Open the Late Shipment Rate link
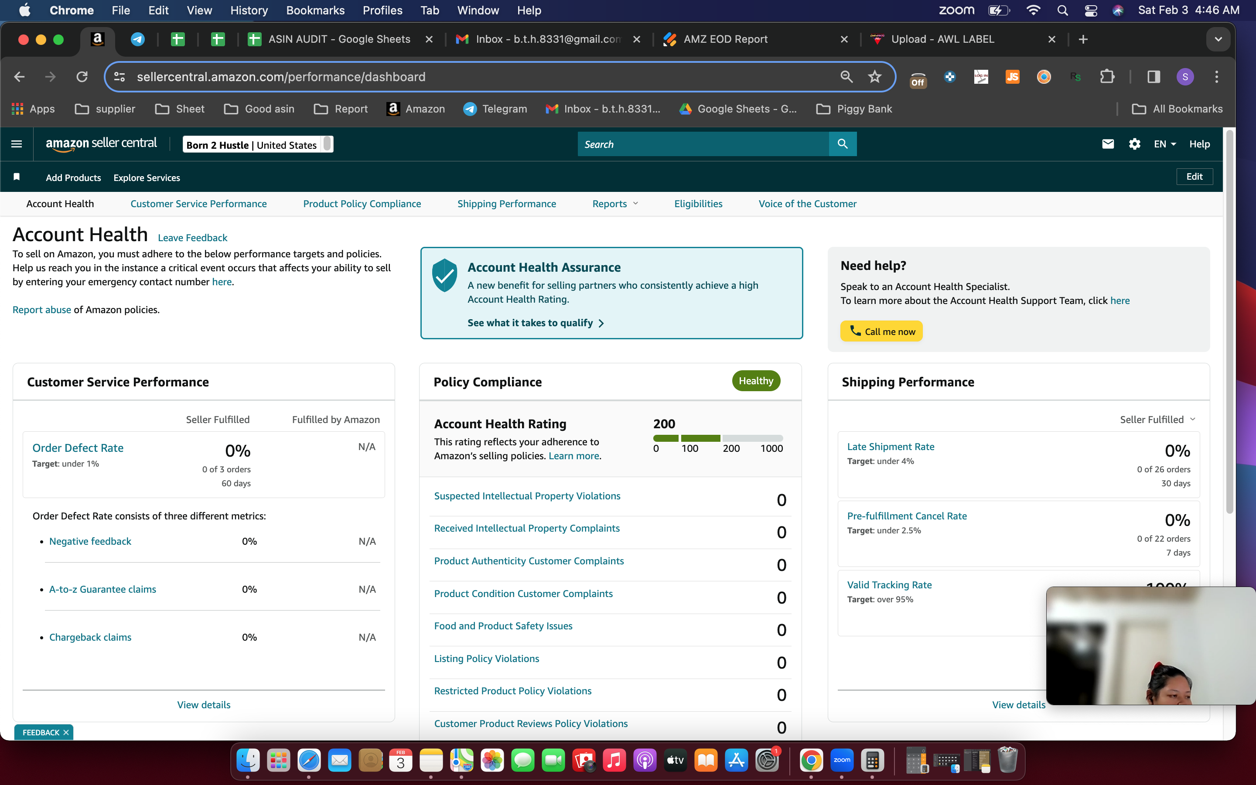The height and width of the screenshot is (785, 1256). [891, 447]
